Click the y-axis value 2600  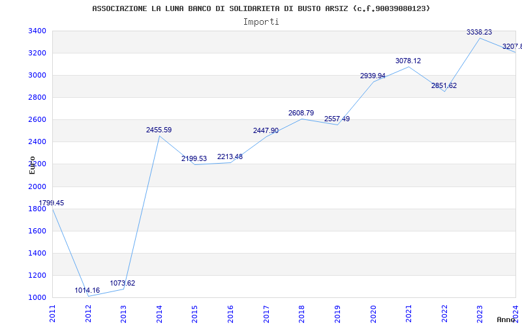click(37, 120)
